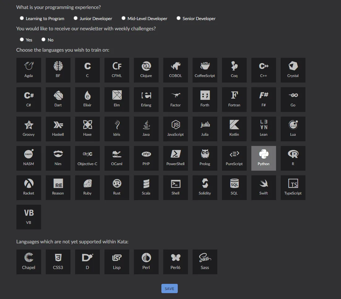The width and height of the screenshot is (341, 299).
Task: Pick the Clojure language tile
Action: [x=146, y=70]
